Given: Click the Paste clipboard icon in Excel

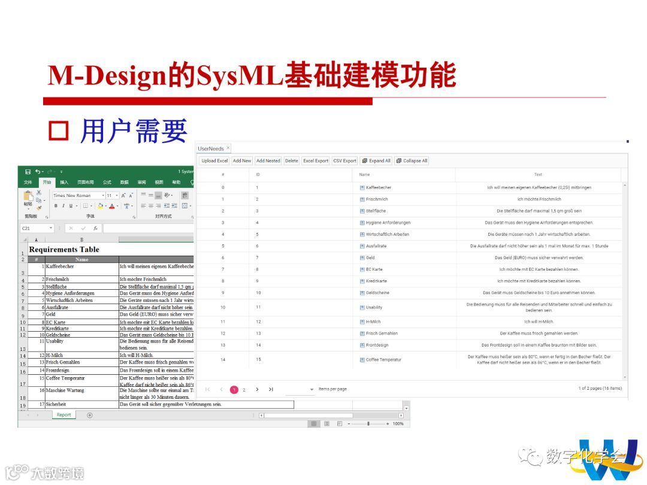Looking at the screenshot, I should 28,197.
